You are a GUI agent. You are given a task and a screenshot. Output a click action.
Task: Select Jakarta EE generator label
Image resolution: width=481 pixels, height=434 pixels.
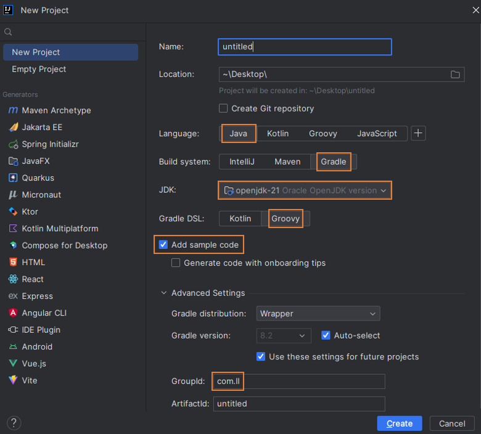click(x=42, y=127)
